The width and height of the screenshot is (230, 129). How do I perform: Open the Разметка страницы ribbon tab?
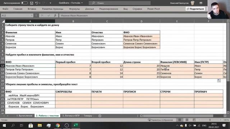(x=53, y=9)
